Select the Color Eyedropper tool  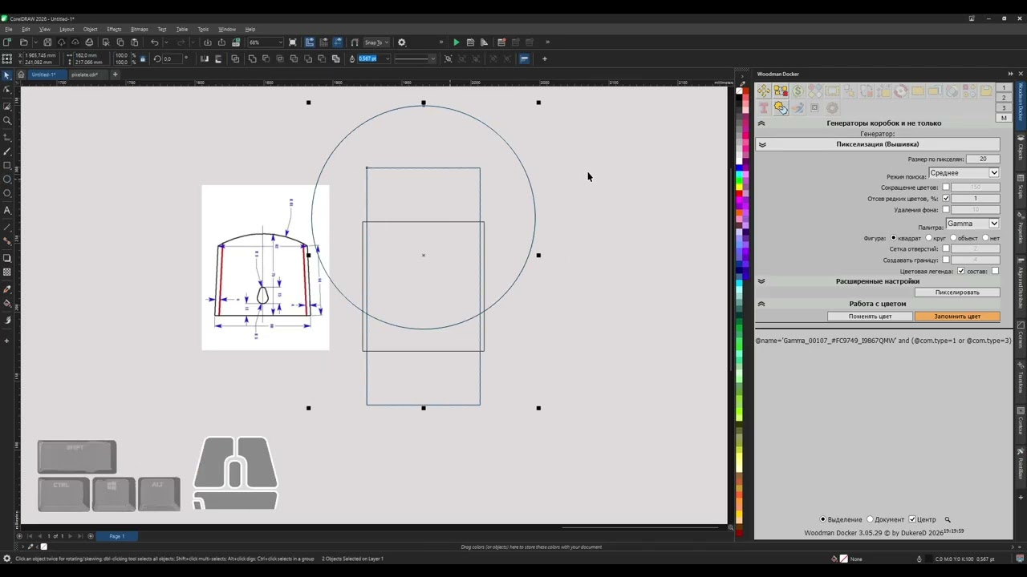coord(7,289)
